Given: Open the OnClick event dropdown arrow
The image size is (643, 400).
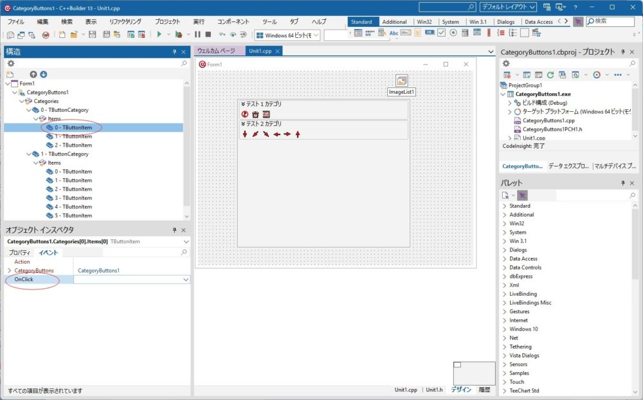Looking at the screenshot, I should coord(186,280).
